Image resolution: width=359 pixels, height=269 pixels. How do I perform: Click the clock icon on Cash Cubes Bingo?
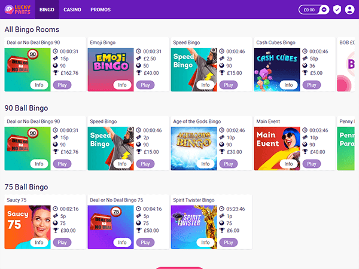coord(305,51)
